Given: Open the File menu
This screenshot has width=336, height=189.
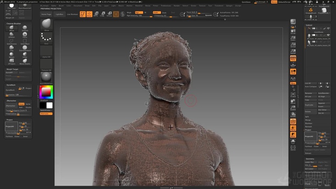Looking at the screenshot, I should [100, 6].
